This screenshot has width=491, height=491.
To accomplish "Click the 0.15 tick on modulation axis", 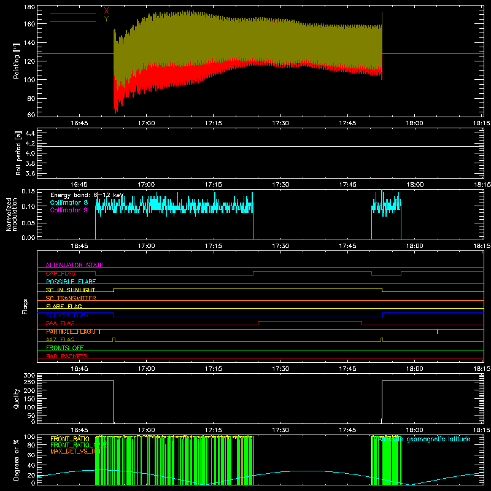I will [28, 191].
